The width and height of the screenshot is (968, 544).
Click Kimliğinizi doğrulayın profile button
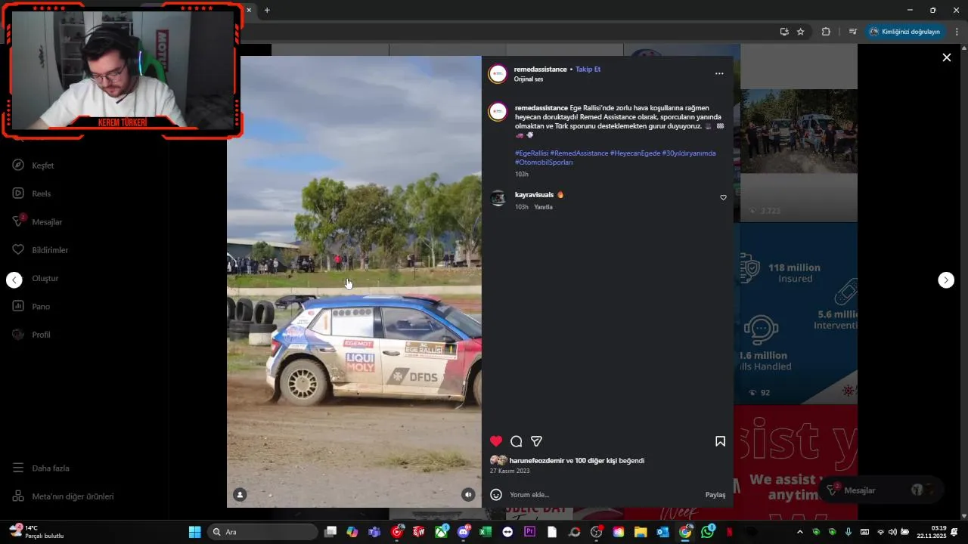(x=905, y=32)
